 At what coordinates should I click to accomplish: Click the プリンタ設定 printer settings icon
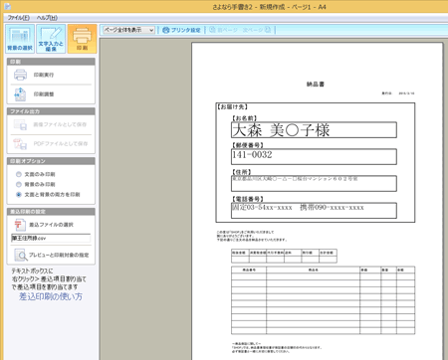166,30
